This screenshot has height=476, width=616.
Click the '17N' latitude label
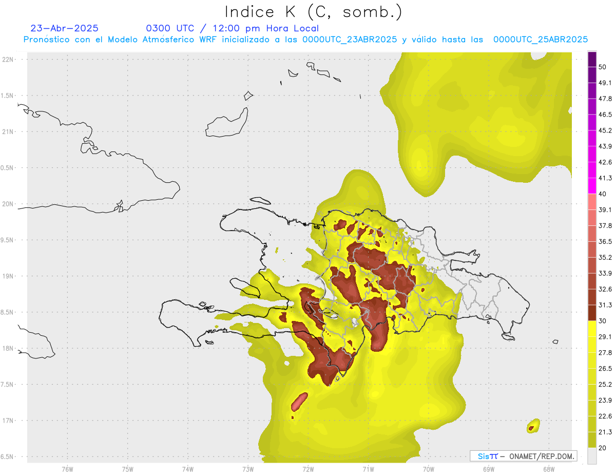[8, 421]
